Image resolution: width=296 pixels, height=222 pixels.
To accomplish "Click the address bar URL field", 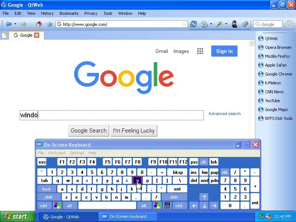I will [x=122, y=24].
